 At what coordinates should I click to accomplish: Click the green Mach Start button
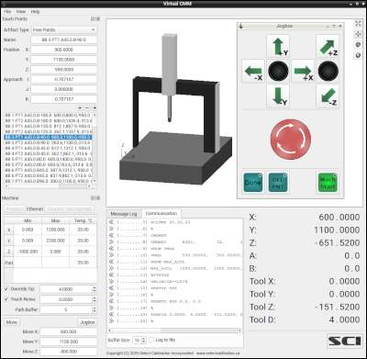click(328, 183)
